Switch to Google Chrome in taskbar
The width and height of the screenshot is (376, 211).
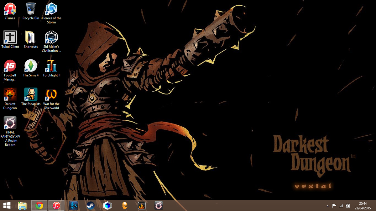click(39, 205)
